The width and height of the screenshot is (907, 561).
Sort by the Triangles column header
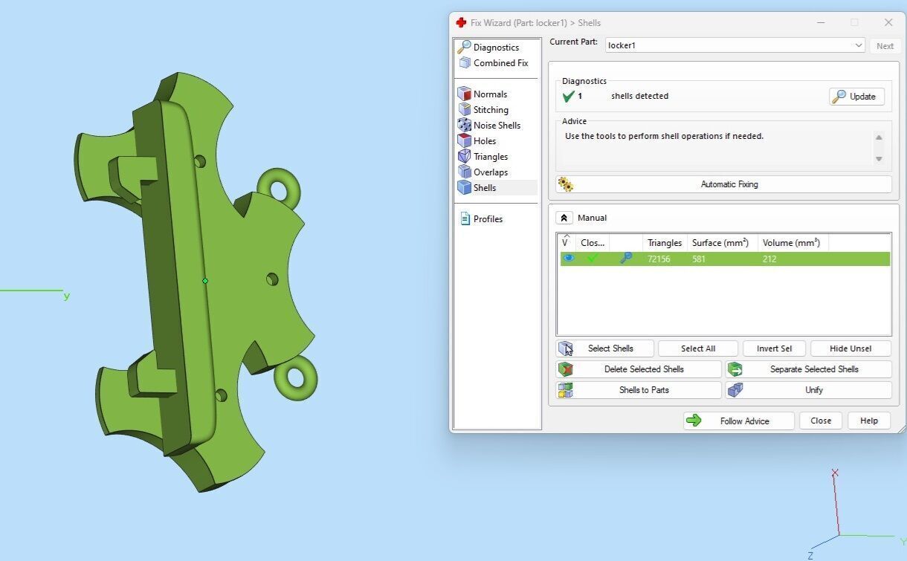(665, 243)
